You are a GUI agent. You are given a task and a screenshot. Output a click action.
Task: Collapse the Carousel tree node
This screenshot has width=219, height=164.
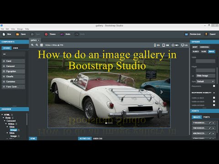coord(5,121)
